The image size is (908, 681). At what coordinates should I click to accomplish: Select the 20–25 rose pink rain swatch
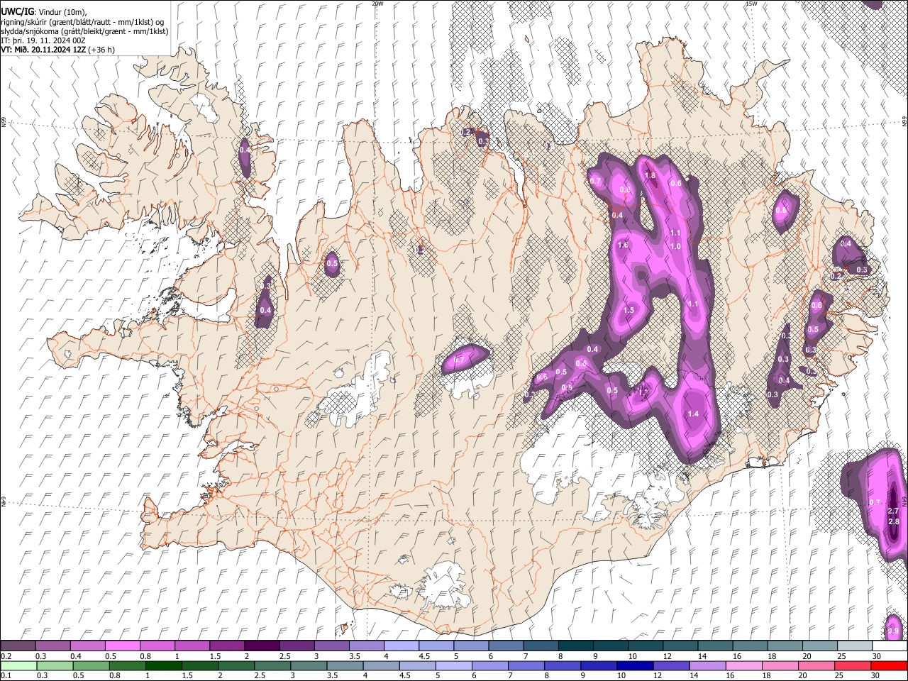(817, 665)
